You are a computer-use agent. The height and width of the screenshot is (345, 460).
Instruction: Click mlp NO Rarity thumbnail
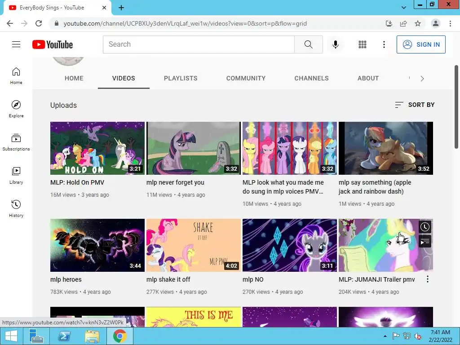coord(290,245)
